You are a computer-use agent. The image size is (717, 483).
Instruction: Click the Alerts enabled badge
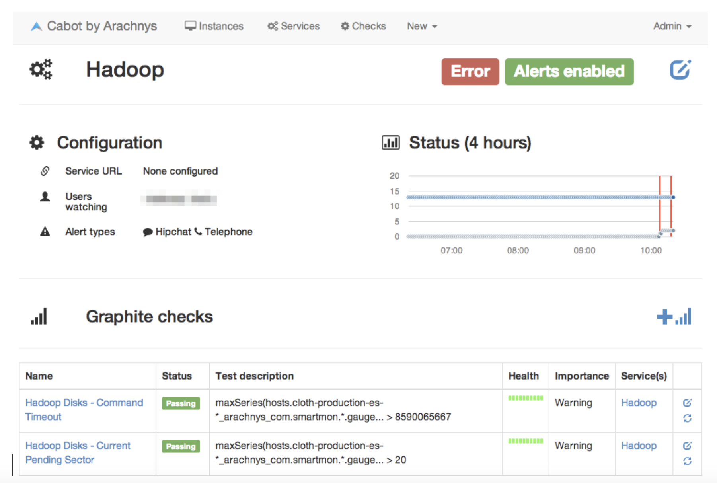(x=569, y=72)
